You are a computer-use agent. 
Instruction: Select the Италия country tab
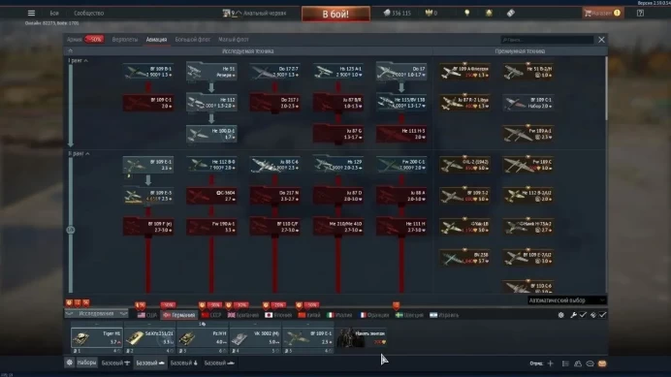point(339,315)
